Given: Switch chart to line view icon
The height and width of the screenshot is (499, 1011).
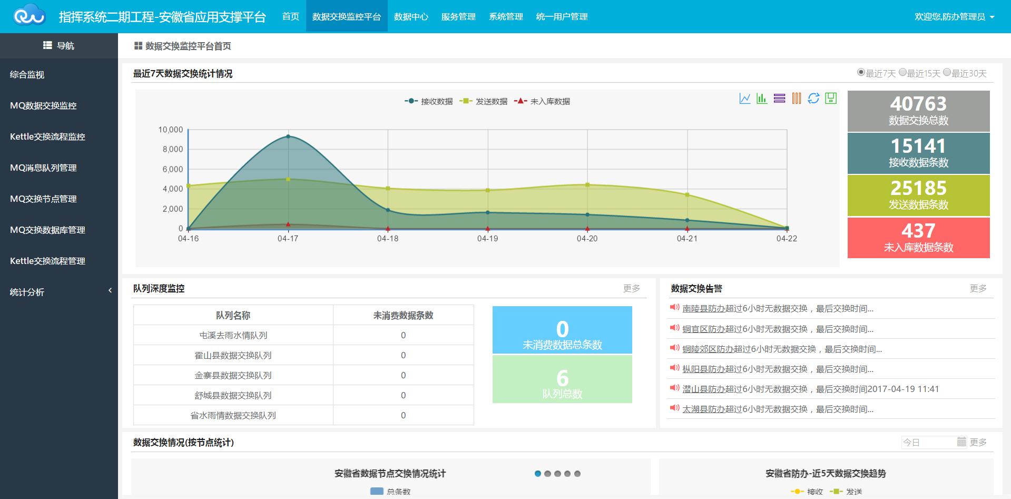Looking at the screenshot, I should [x=745, y=98].
